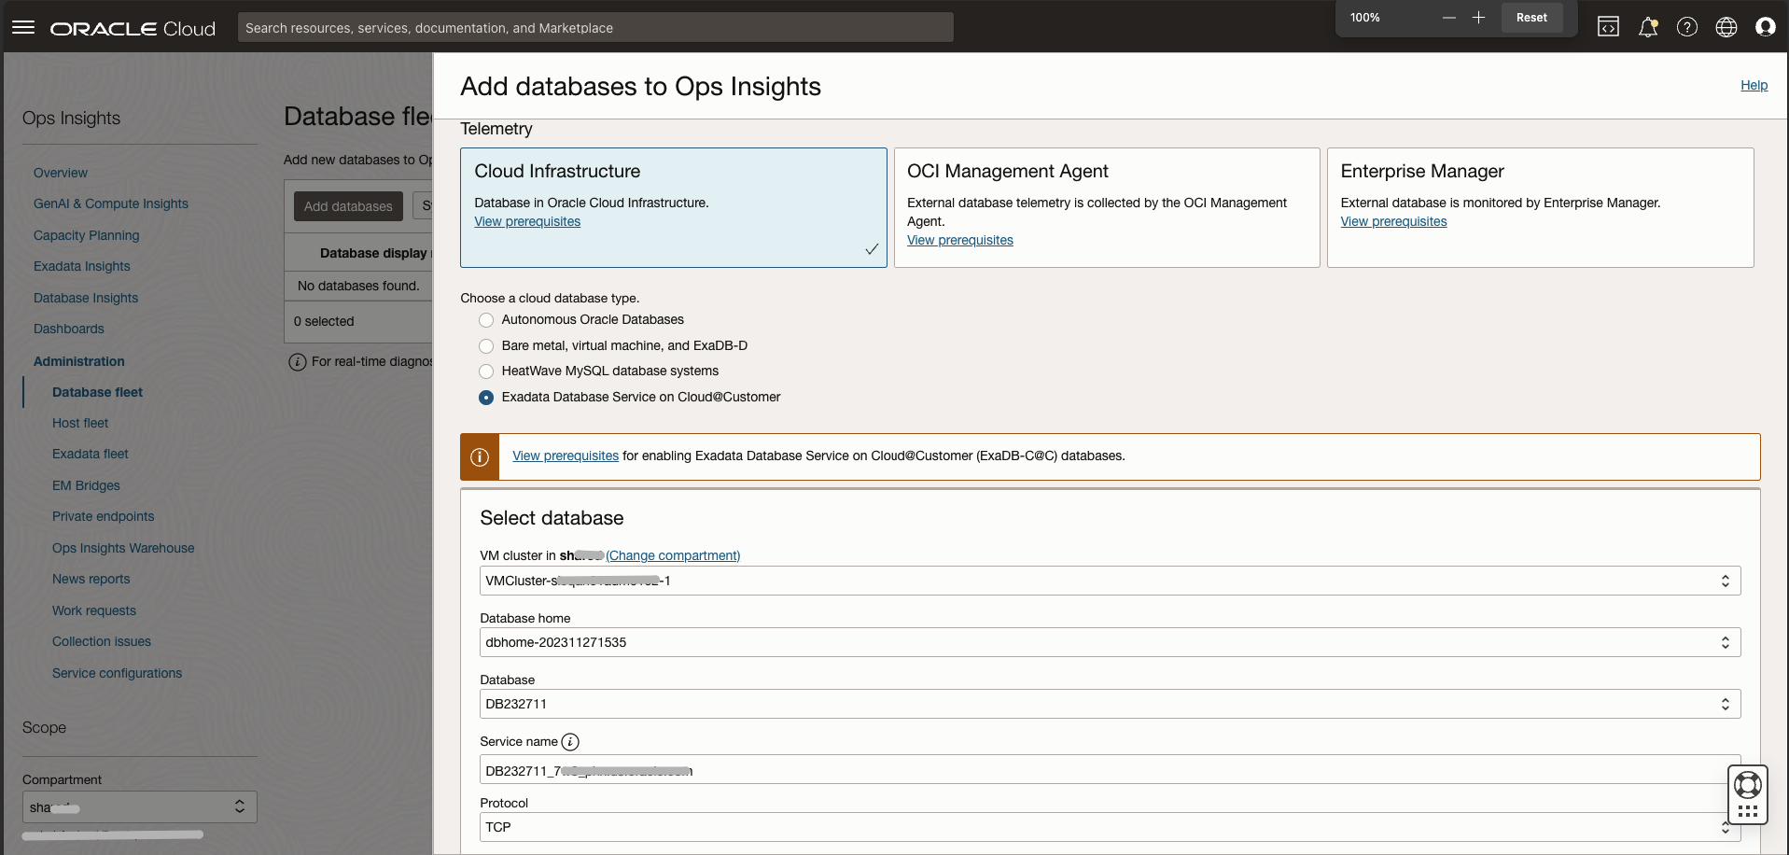Select Autonomous Oracle Databases radio option
The height and width of the screenshot is (855, 1789).
click(x=486, y=320)
